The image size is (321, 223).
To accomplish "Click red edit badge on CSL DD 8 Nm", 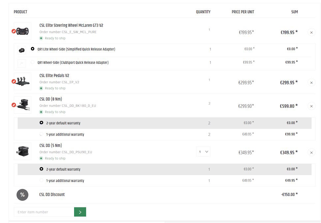I will pos(14,105).
